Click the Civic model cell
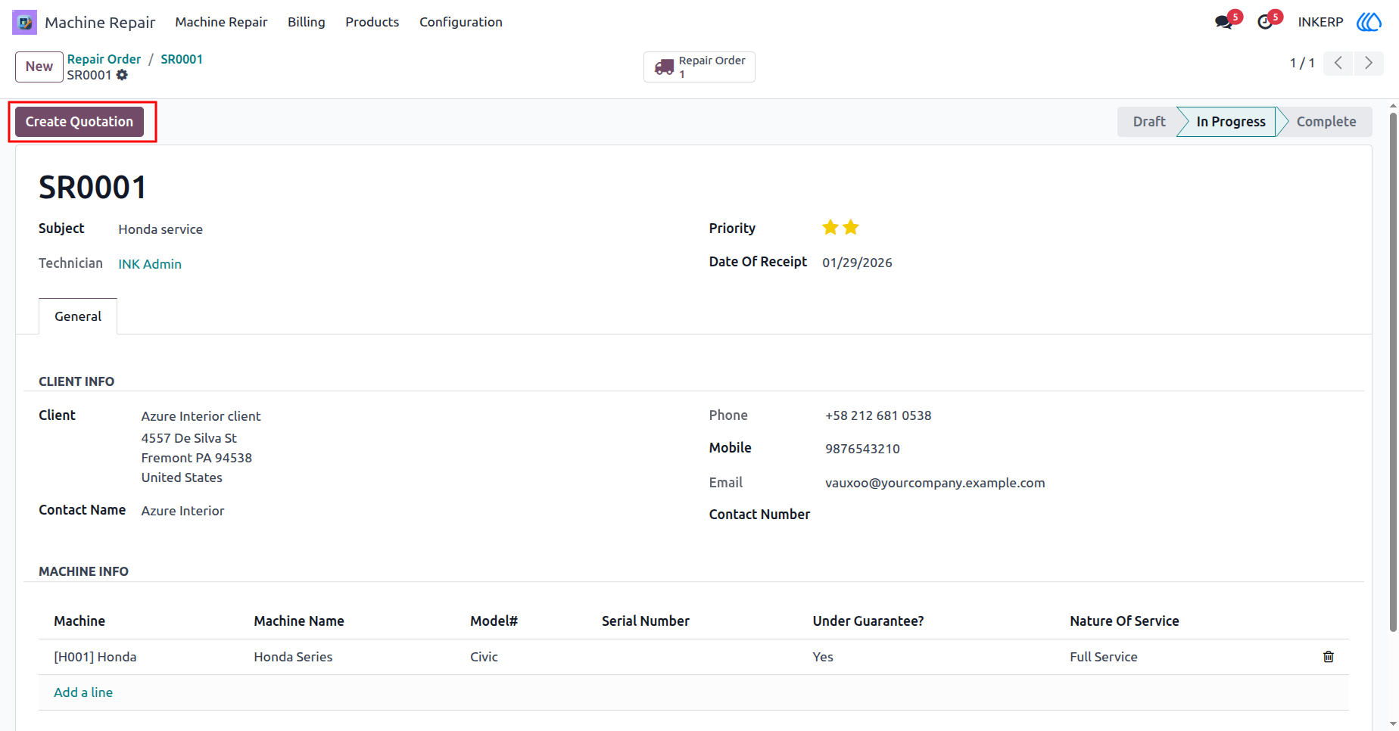 point(484,657)
